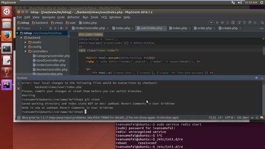Click the user breadcrumb in navigation bar
The width and height of the screenshot is (265, 149).
71,23
